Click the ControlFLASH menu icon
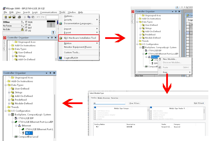Screen dimensions: 212x141 tap(60, 58)
